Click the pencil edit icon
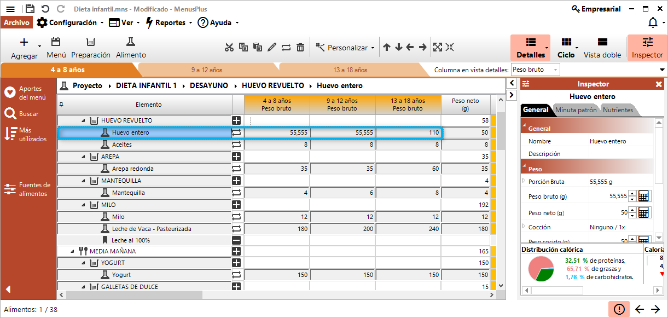 tap(272, 47)
